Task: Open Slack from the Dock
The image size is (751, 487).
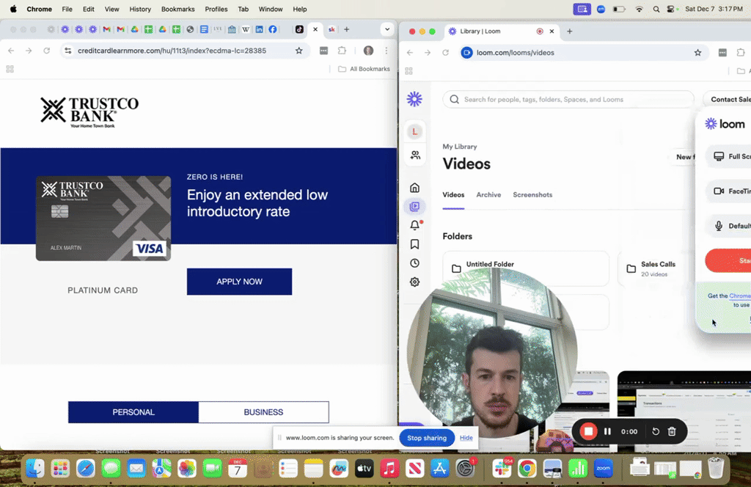Action: click(x=502, y=469)
